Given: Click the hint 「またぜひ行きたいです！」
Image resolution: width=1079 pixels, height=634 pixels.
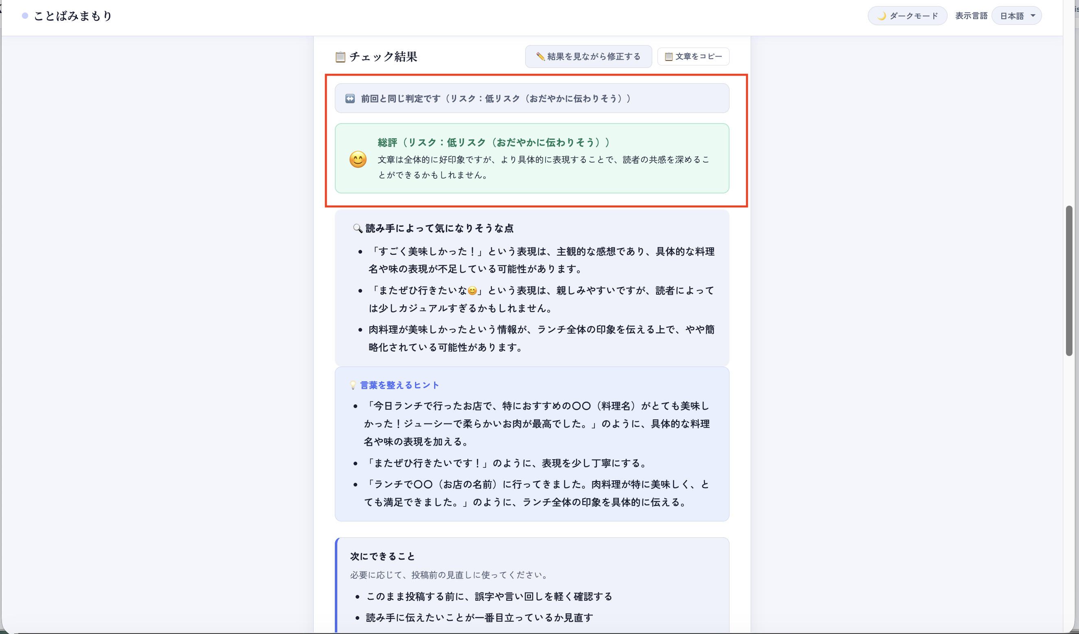Looking at the screenshot, I should pyautogui.click(x=506, y=463).
